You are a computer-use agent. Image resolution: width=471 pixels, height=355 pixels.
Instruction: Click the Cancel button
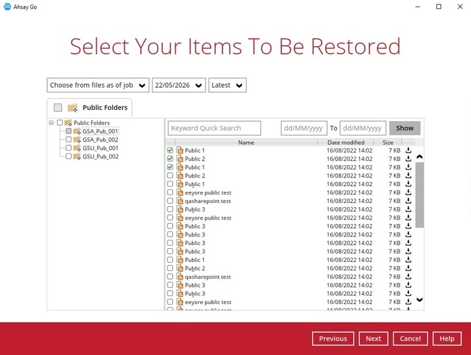coord(410,339)
